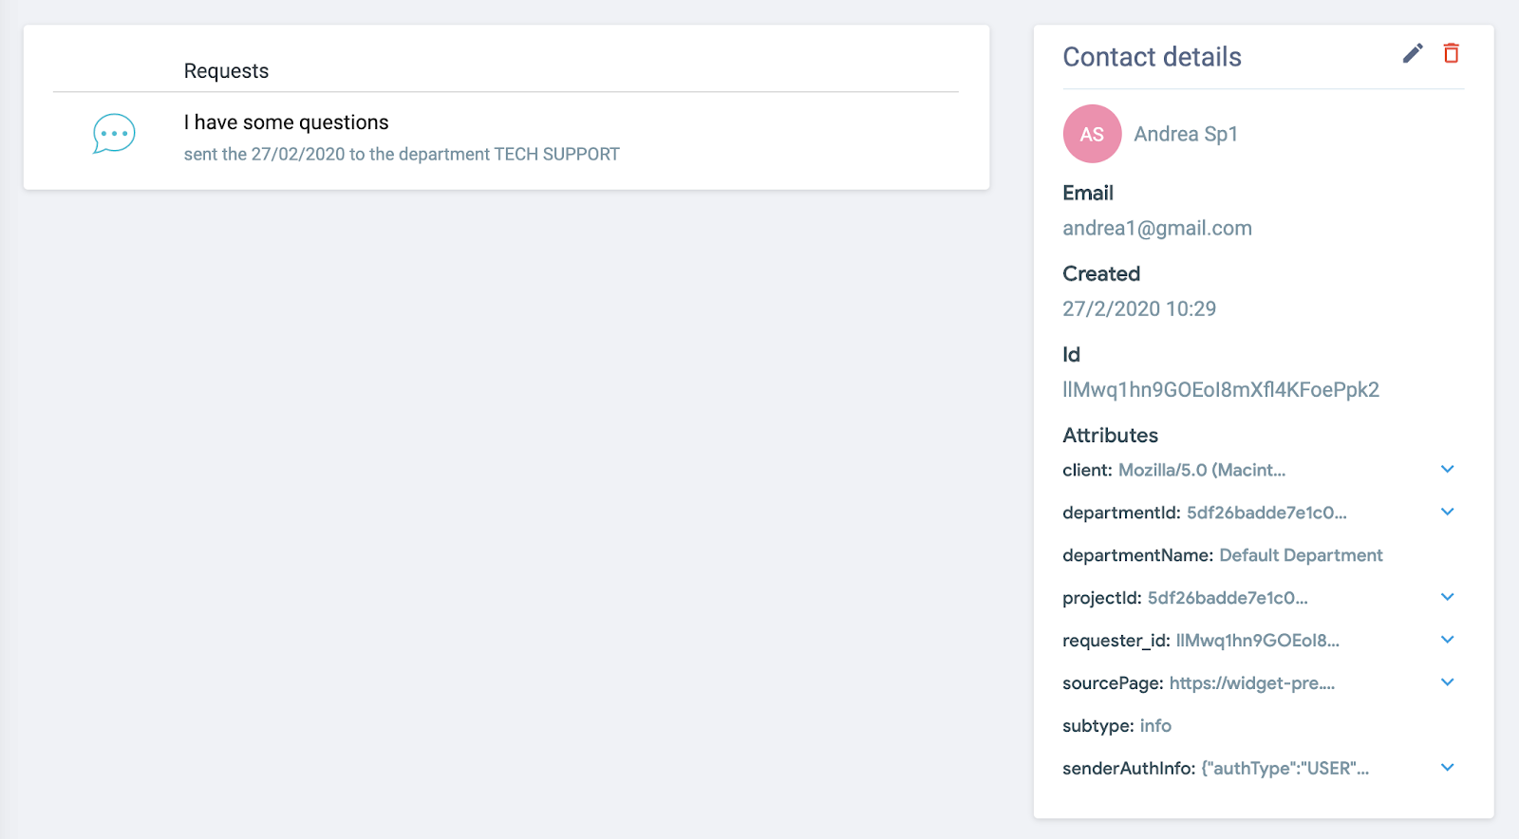Click the chat bubble request icon
The image size is (1519, 839).
pos(114,134)
